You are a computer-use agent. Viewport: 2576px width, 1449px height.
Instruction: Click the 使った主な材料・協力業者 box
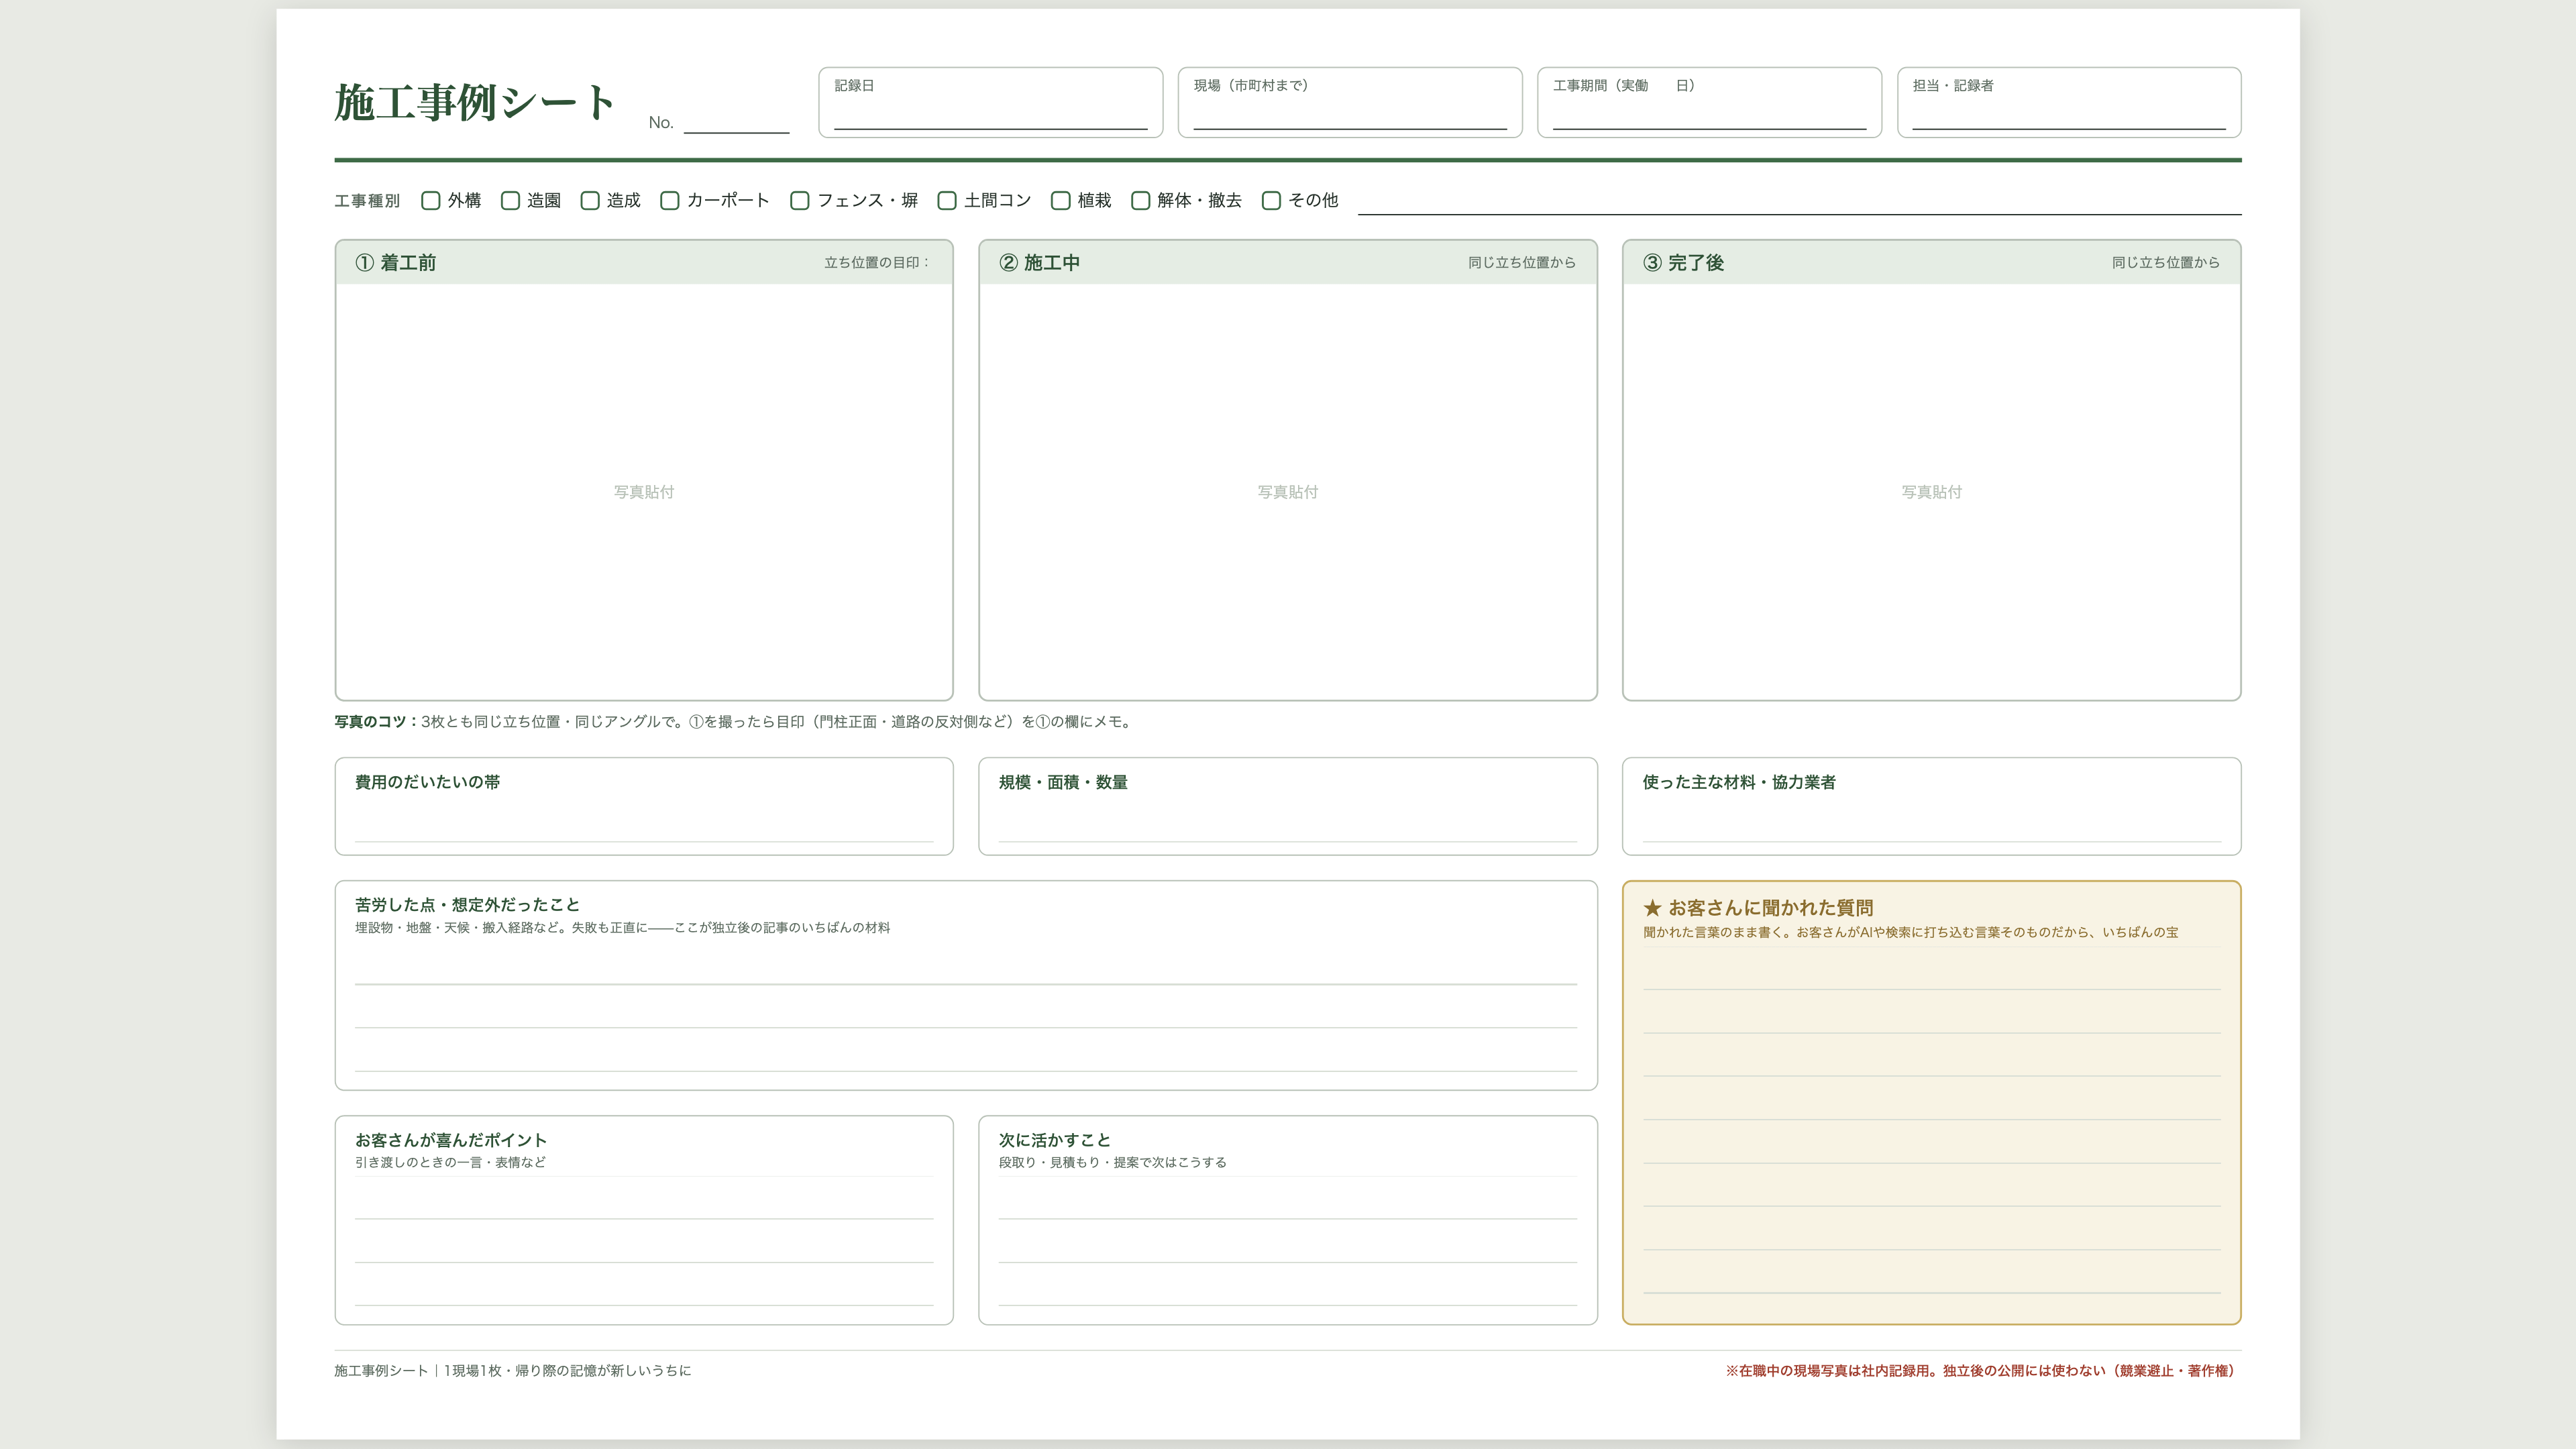click(1932, 807)
